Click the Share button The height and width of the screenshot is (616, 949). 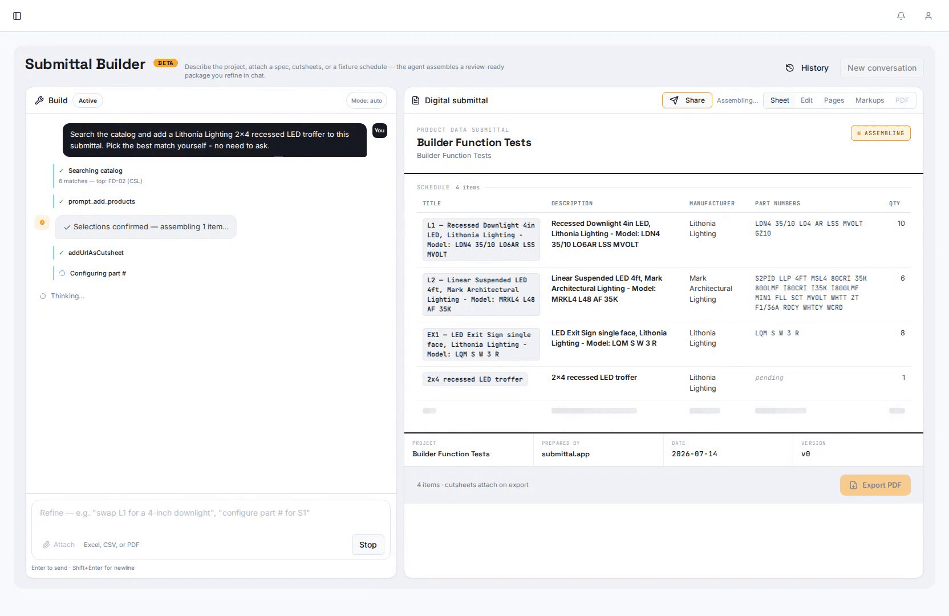click(x=687, y=100)
